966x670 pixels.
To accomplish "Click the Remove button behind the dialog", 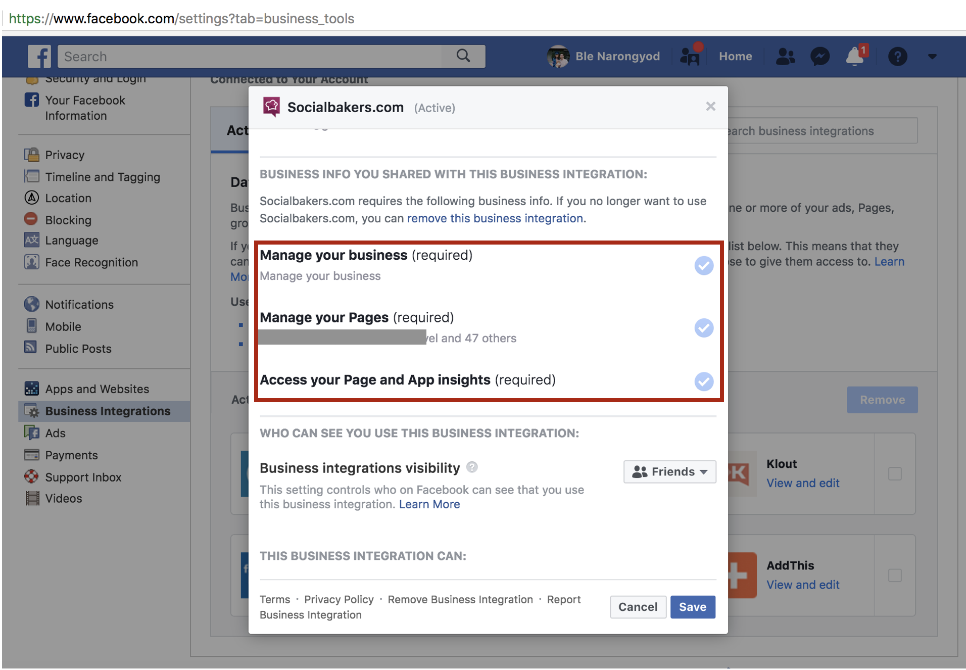I will tap(882, 400).
